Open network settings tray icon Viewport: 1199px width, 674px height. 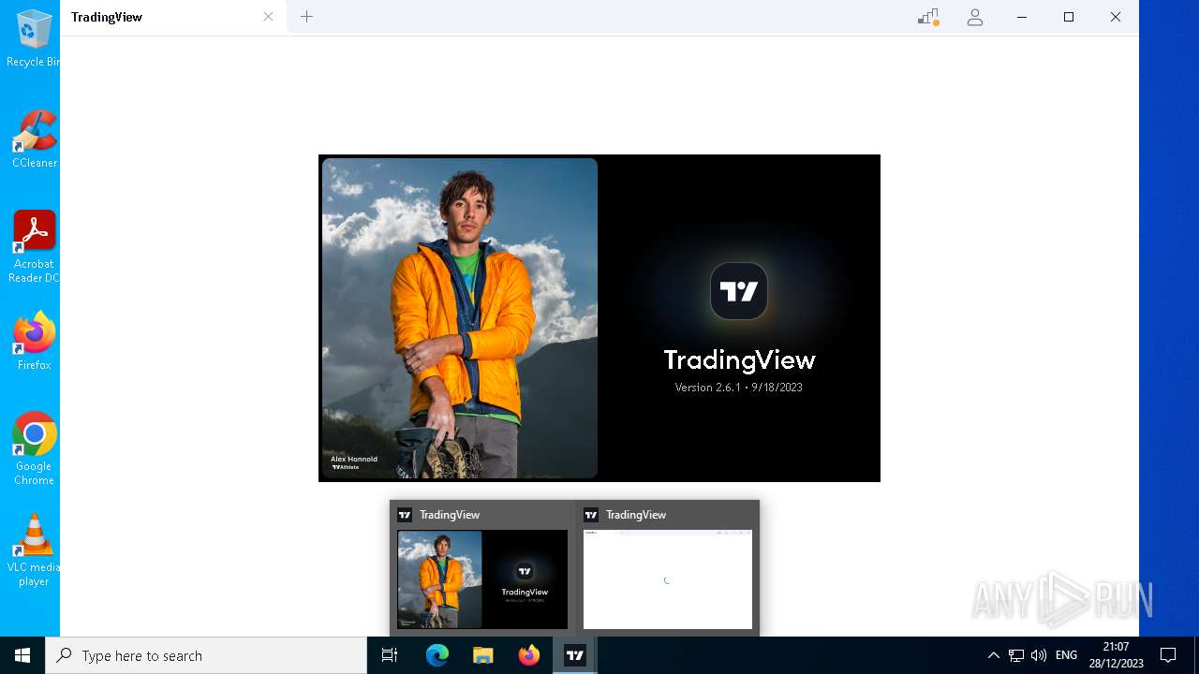(1016, 655)
